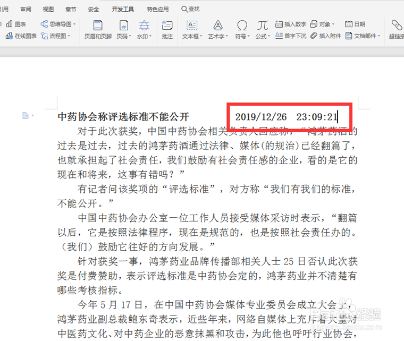Open 页眉和页脚 header and footer

click(x=98, y=30)
